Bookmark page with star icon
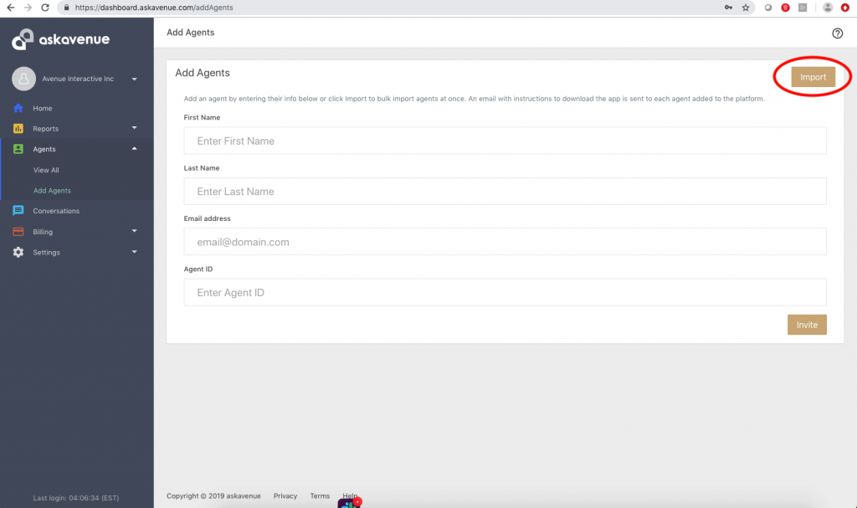The width and height of the screenshot is (857, 508). [746, 8]
